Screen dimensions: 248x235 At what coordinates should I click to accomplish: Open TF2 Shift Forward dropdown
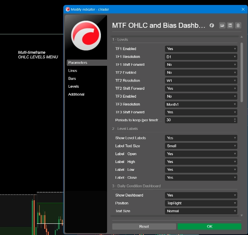coord(201,89)
